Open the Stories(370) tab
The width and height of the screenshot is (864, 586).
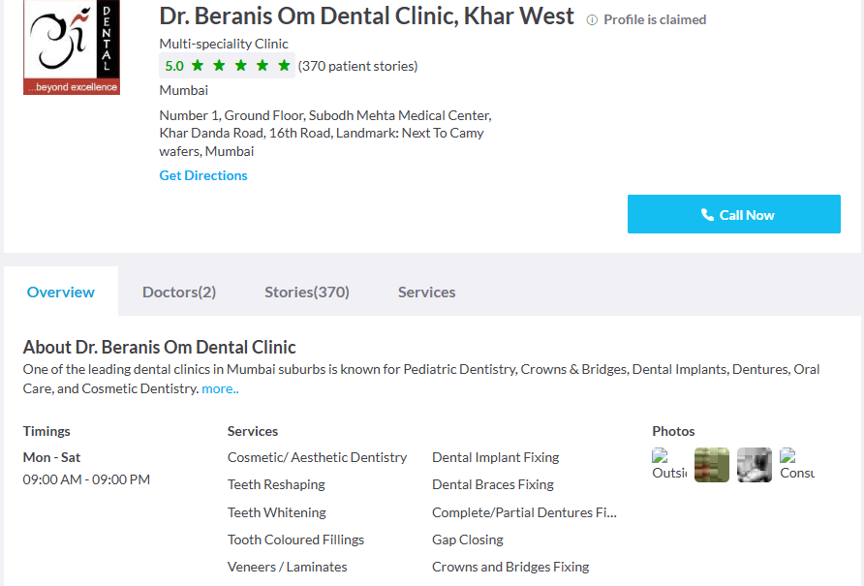(x=306, y=292)
